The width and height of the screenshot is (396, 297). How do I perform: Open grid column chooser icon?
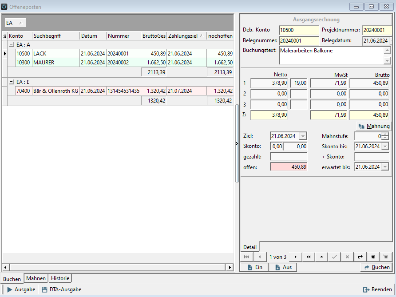point(4,36)
